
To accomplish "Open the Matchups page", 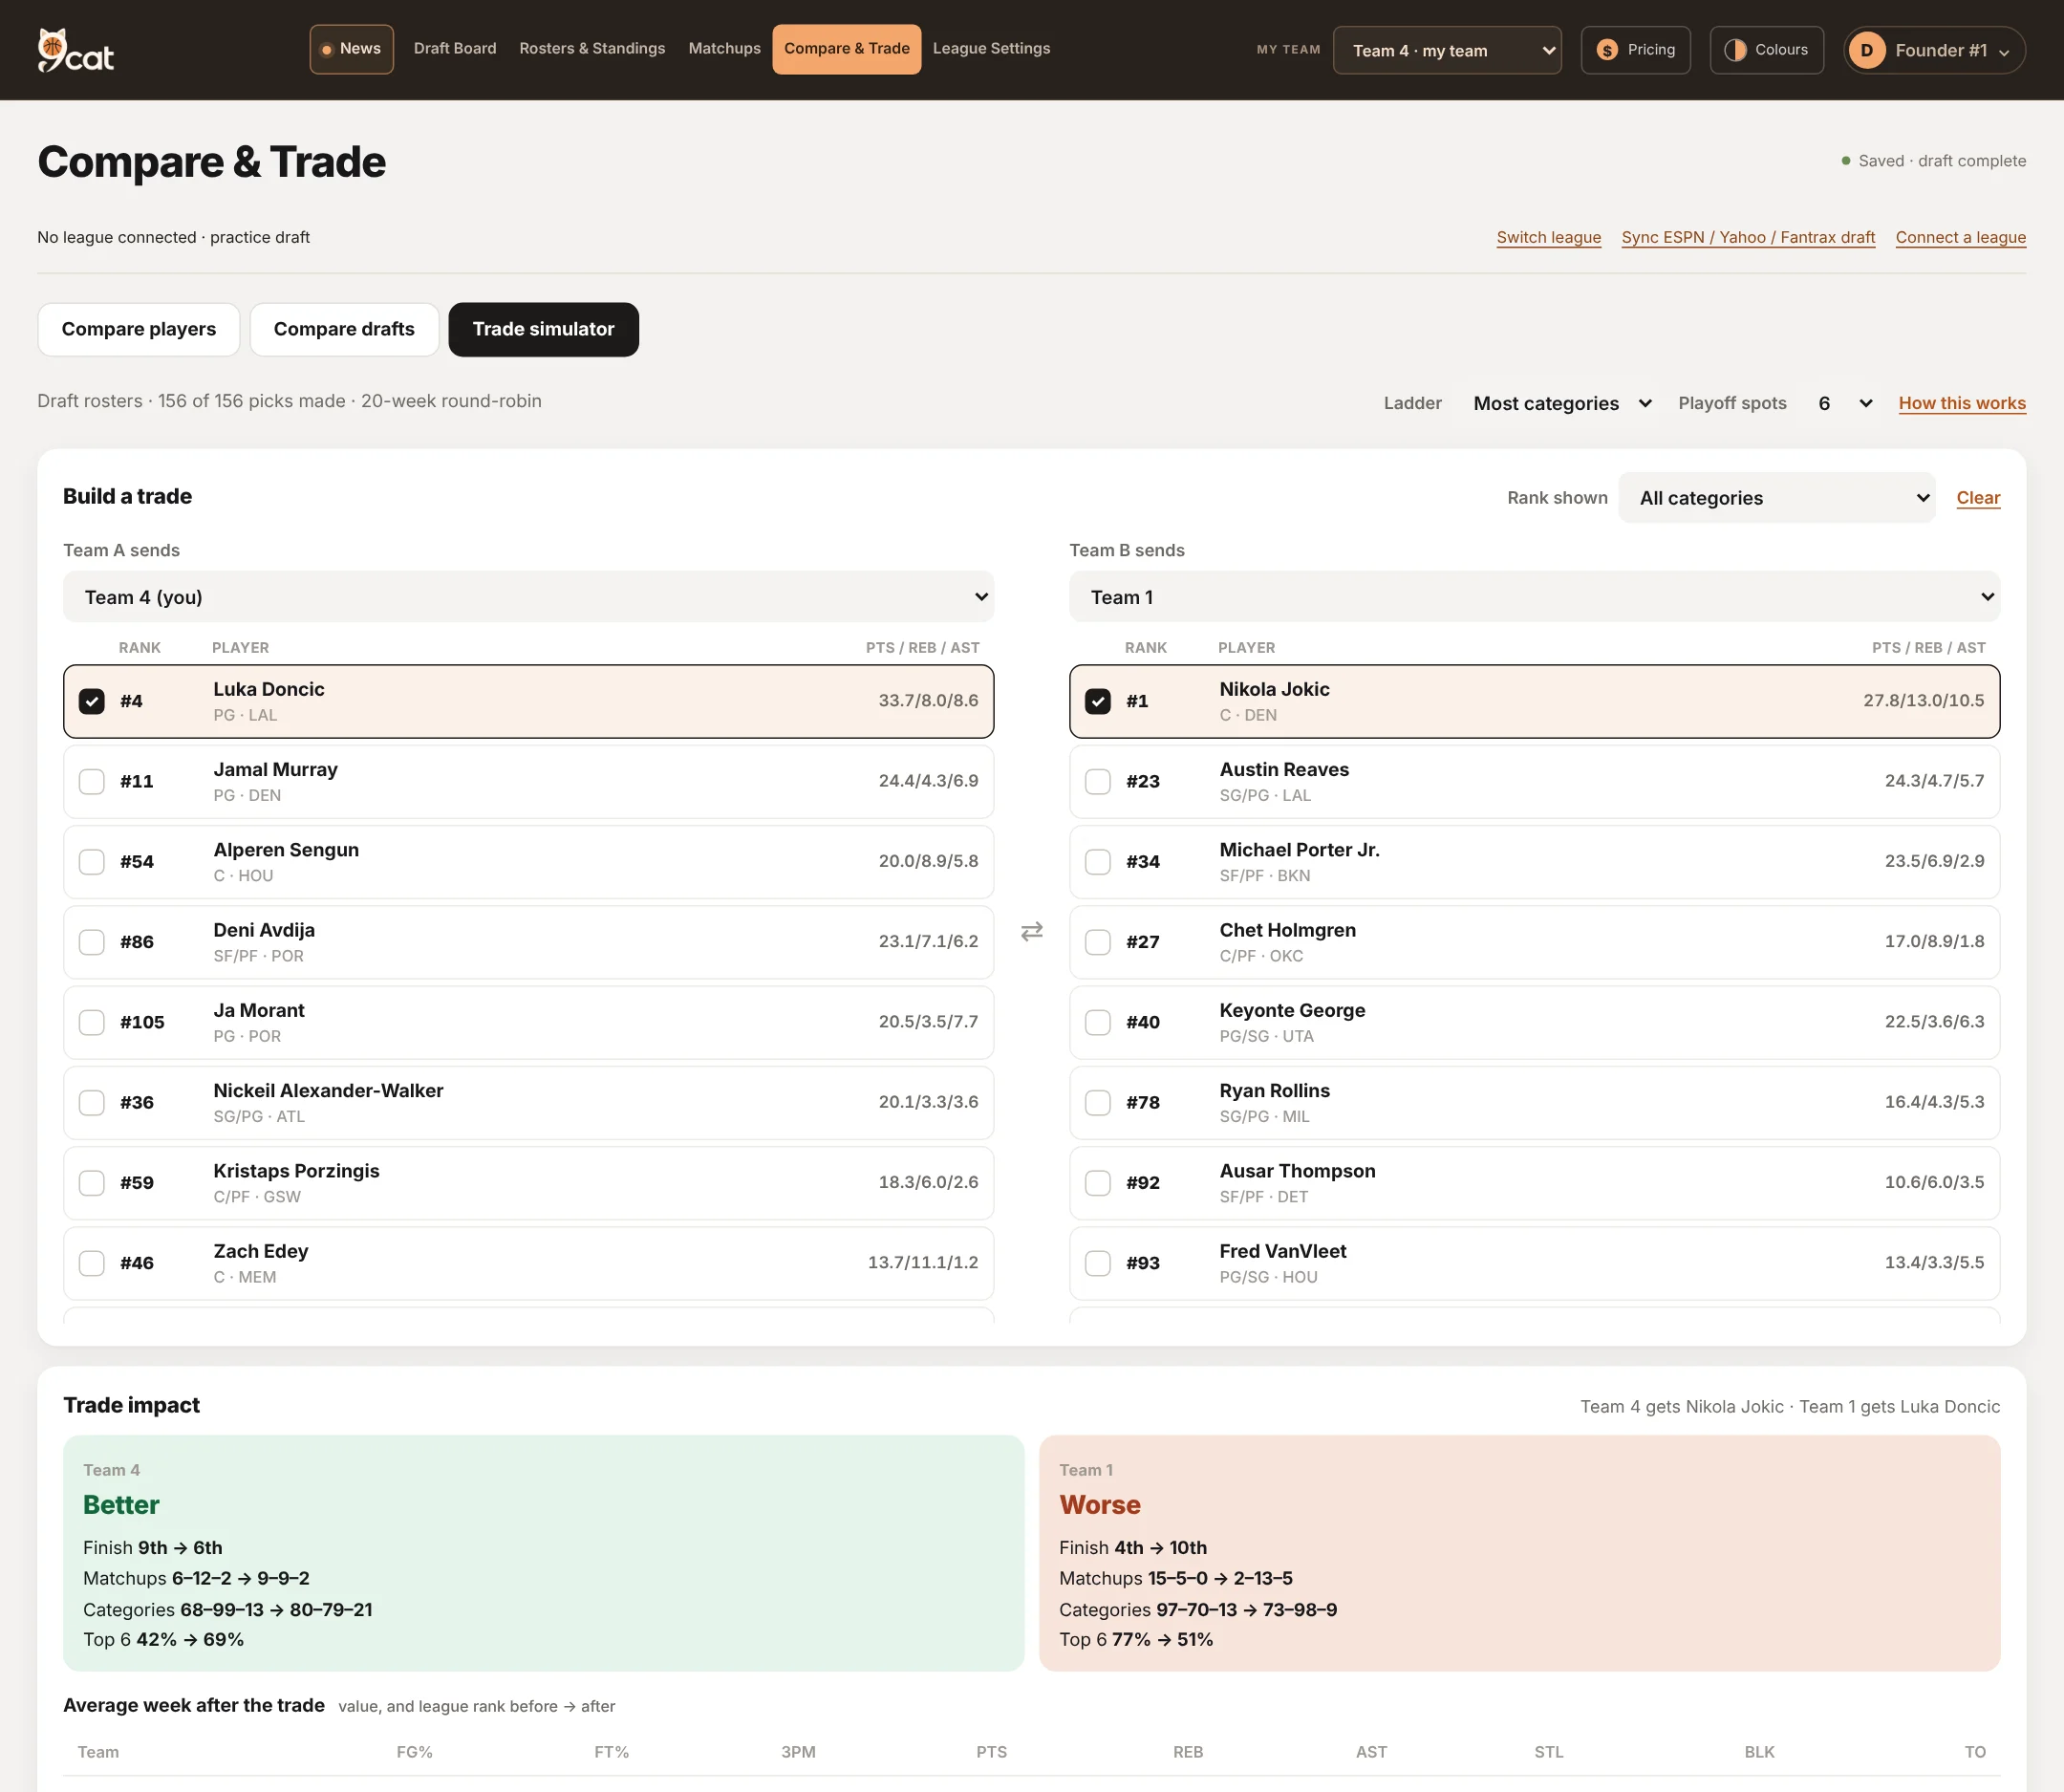I will 724,49.
